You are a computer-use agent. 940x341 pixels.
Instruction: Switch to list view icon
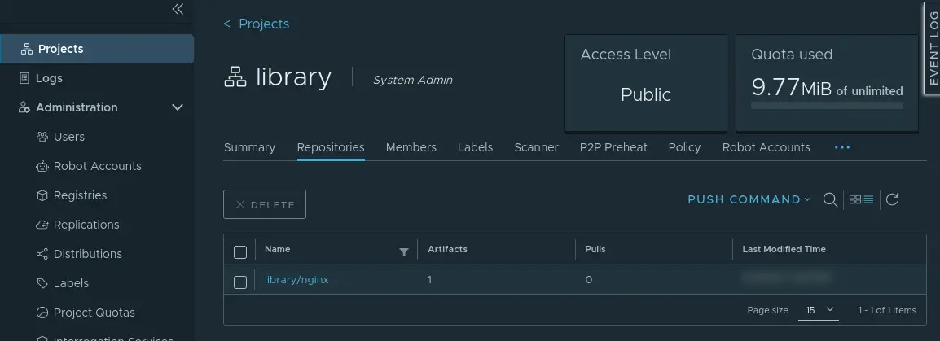point(868,199)
